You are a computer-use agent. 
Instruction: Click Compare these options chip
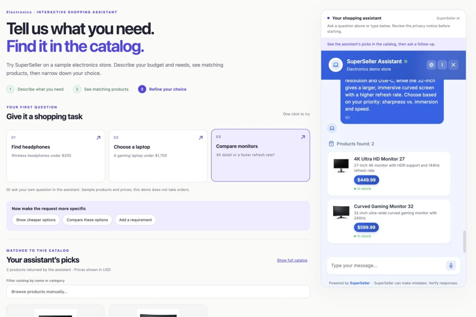pyautogui.click(x=87, y=220)
